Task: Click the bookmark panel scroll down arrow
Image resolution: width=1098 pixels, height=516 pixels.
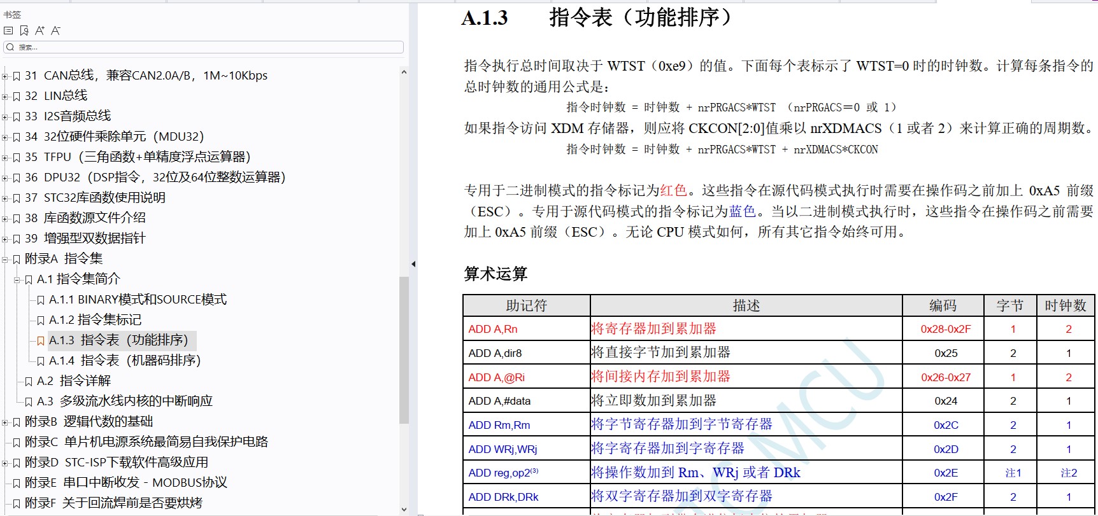Action: (x=404, y=510)
